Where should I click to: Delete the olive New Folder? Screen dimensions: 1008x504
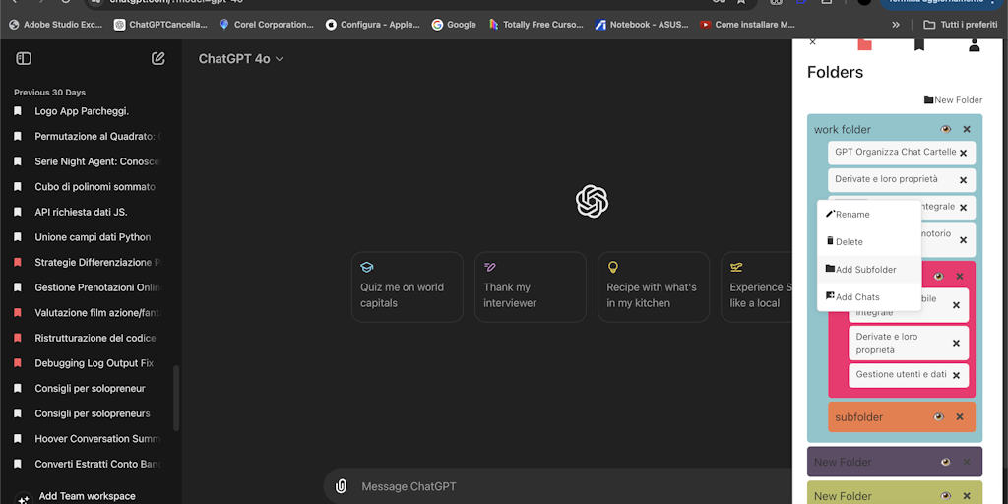pyautogui.click(x=967, y=496)
